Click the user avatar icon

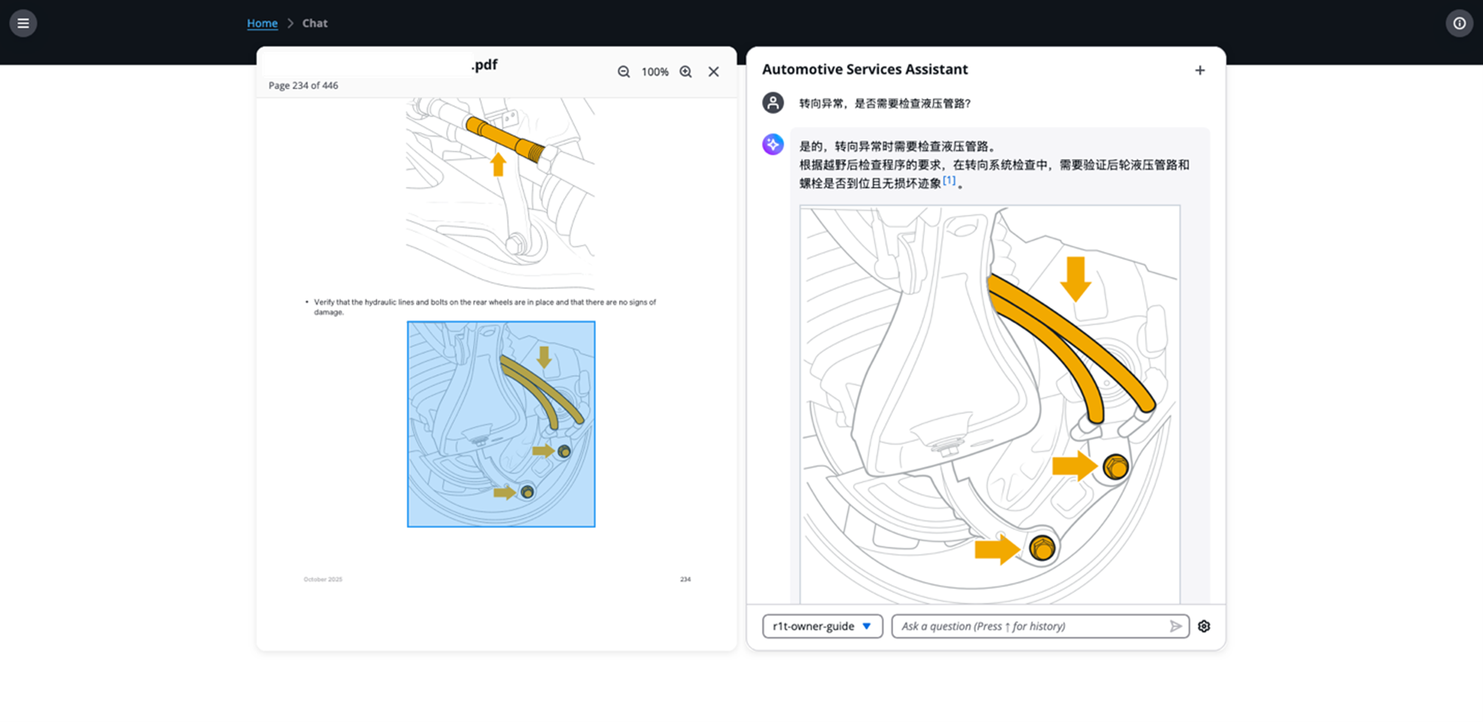pyautogui.click(x=773, y=104)
